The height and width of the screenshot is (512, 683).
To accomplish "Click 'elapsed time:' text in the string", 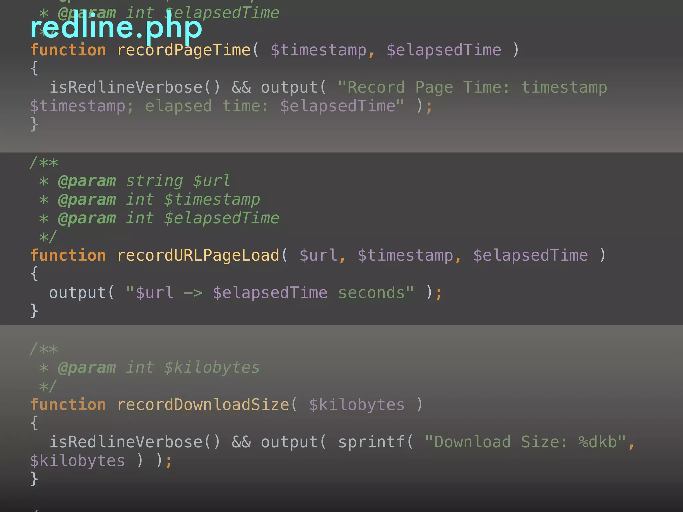I will (x=207, y=107).
